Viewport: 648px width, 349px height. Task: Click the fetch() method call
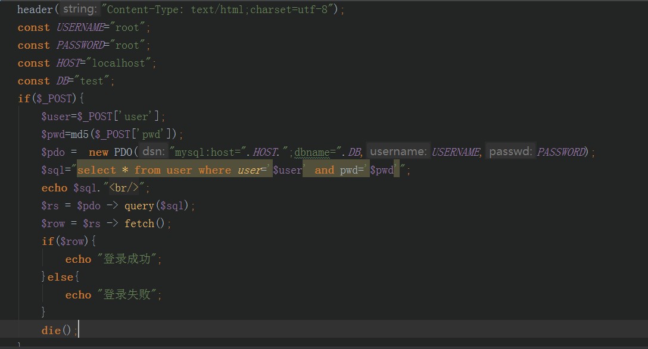(x=145, y=224)
